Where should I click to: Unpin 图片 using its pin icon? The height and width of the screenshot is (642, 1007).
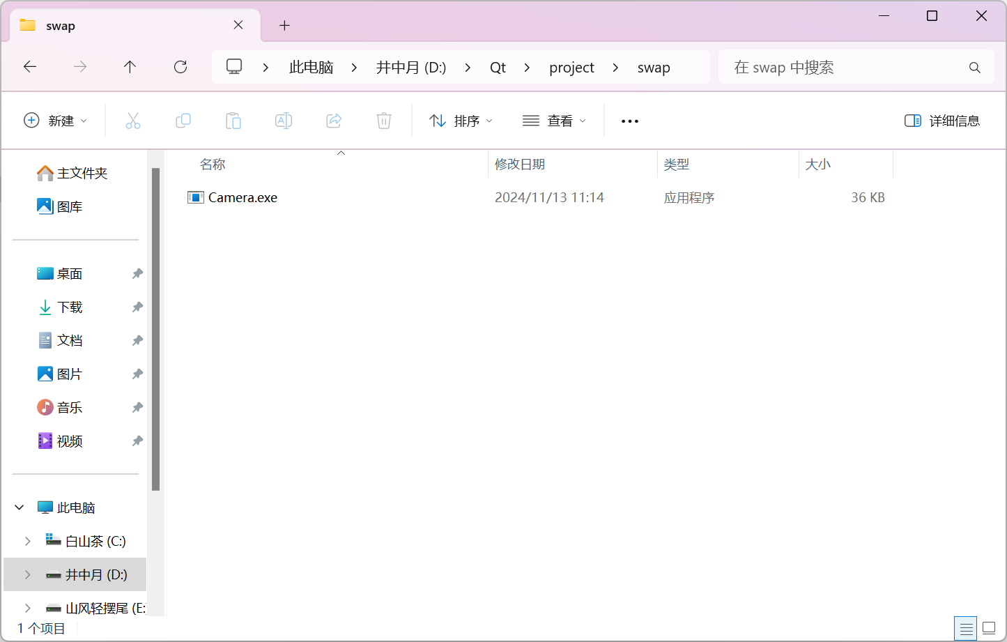tap(137, 374)
